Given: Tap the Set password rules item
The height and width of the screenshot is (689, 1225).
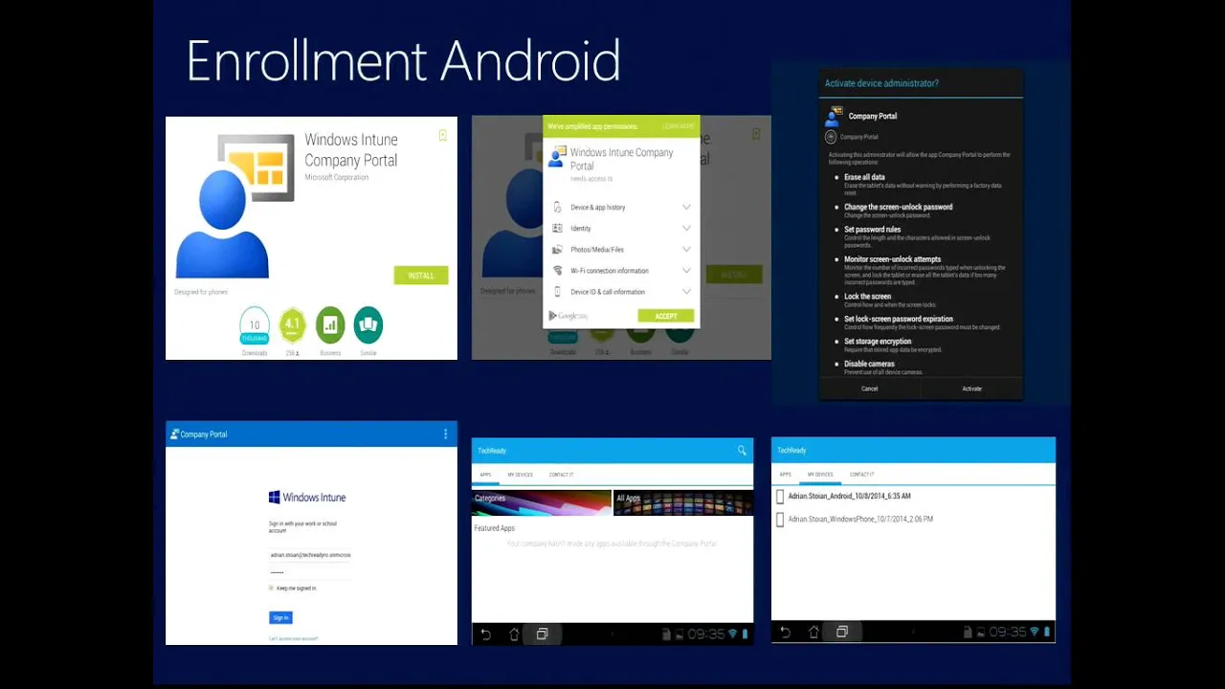Looking at the screenshot, I should tap(872, 230).
